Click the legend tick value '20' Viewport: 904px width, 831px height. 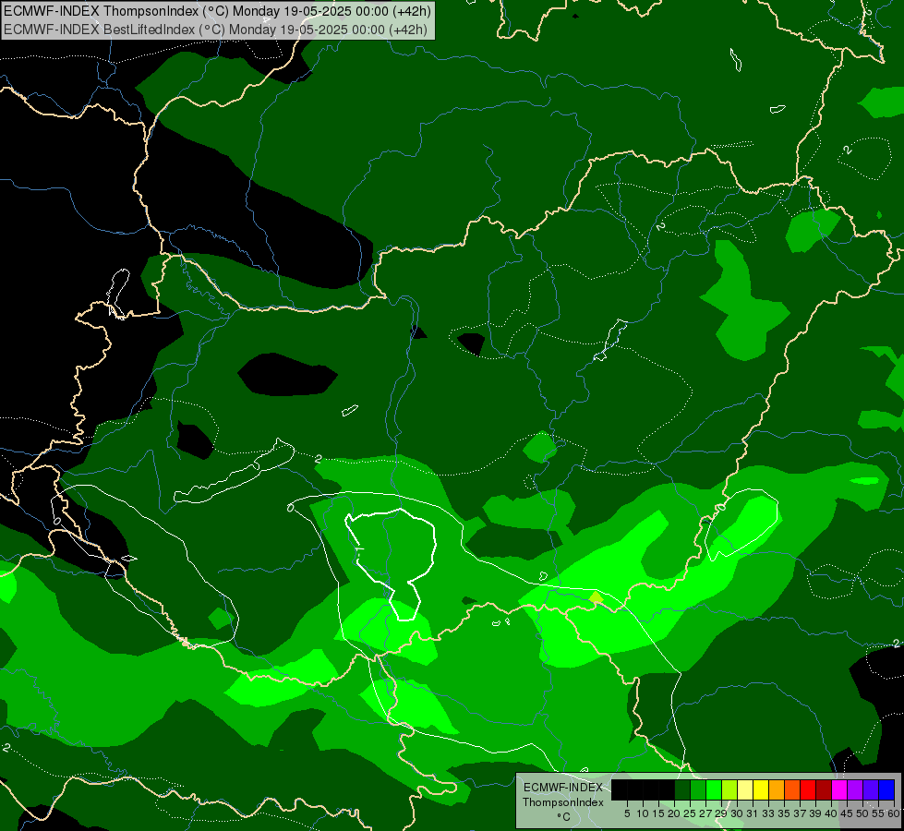point(674,813)
